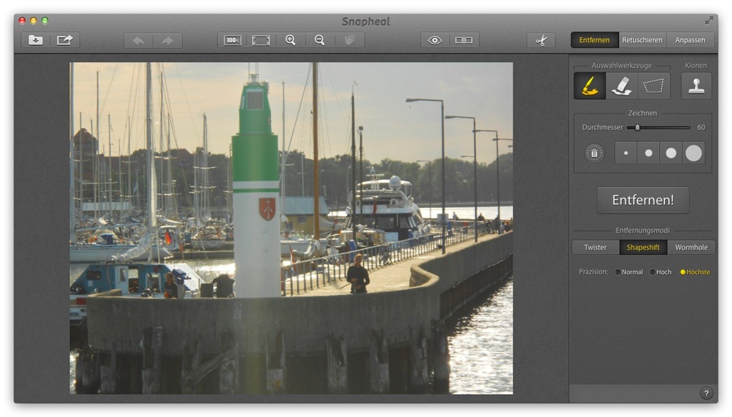Set Präzision to Normal
732x417 pixels.
click(618, 272)
